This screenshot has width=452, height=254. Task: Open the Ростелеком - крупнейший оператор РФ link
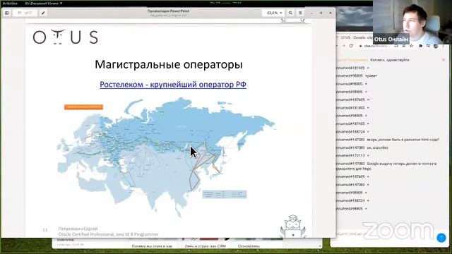pyautogui.click(x=173, y=85)
